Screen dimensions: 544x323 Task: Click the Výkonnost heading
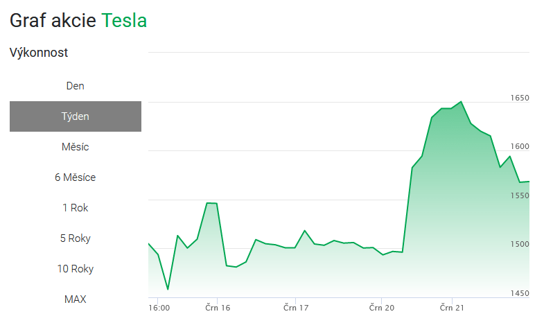coord(39,53)
